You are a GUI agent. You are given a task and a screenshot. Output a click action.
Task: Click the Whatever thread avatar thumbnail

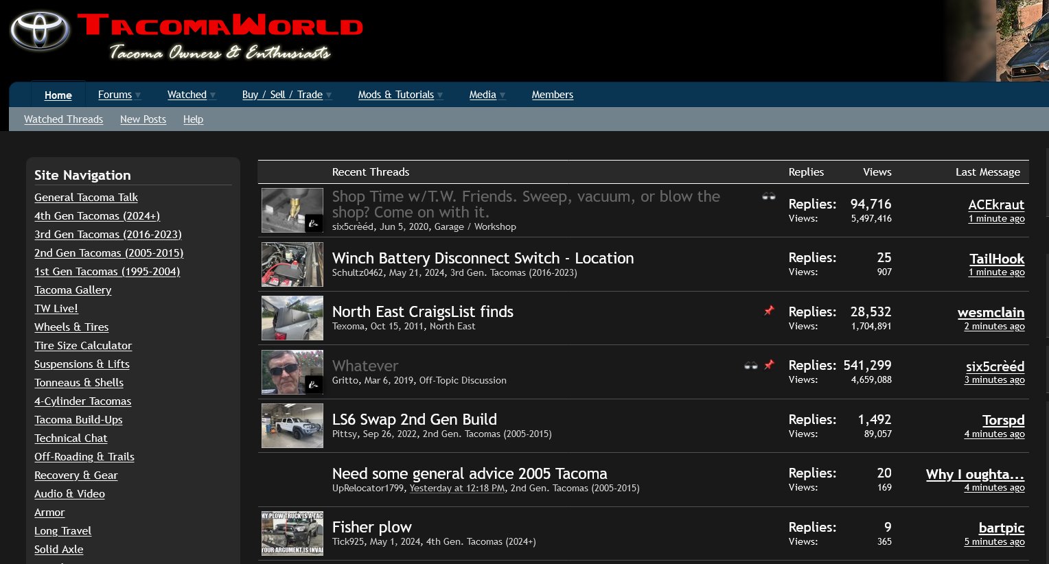coord(292,372)
